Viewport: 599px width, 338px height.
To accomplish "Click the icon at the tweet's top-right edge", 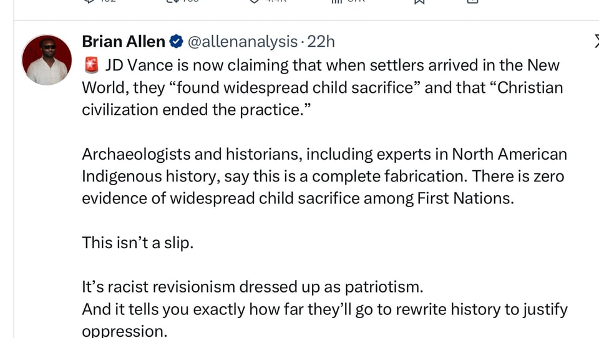I will pos(595,42).
